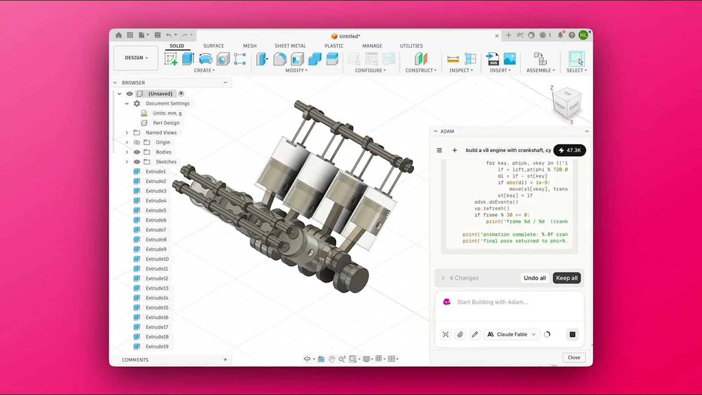Start a new Adam chat with plus
This screenshot has height=395, width=702.
[455, 150]
